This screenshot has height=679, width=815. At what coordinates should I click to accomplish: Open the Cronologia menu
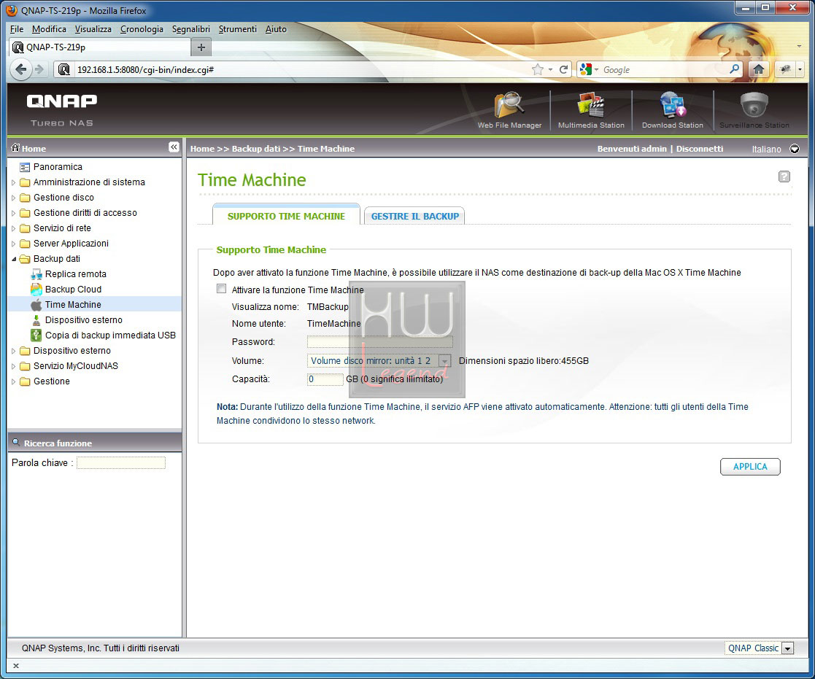142,29
